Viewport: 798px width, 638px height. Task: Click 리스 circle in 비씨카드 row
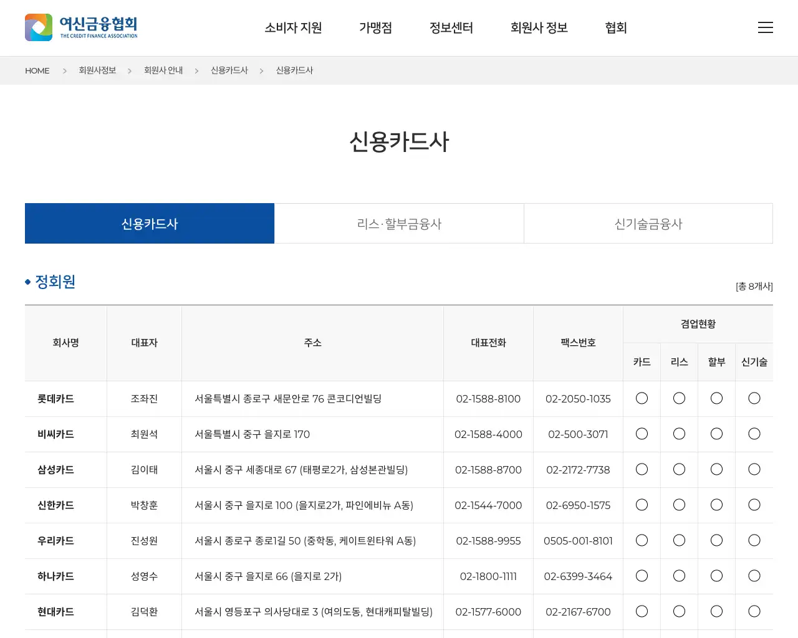click(x=679, y=434)
